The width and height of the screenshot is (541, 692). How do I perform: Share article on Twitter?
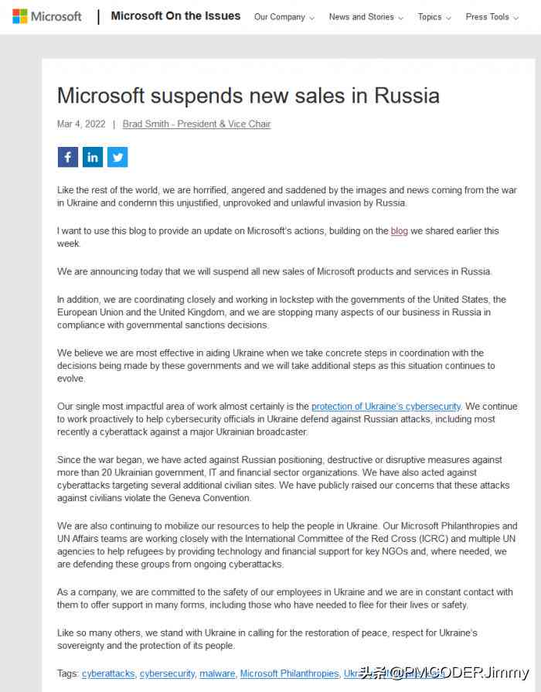click(117, 157)
